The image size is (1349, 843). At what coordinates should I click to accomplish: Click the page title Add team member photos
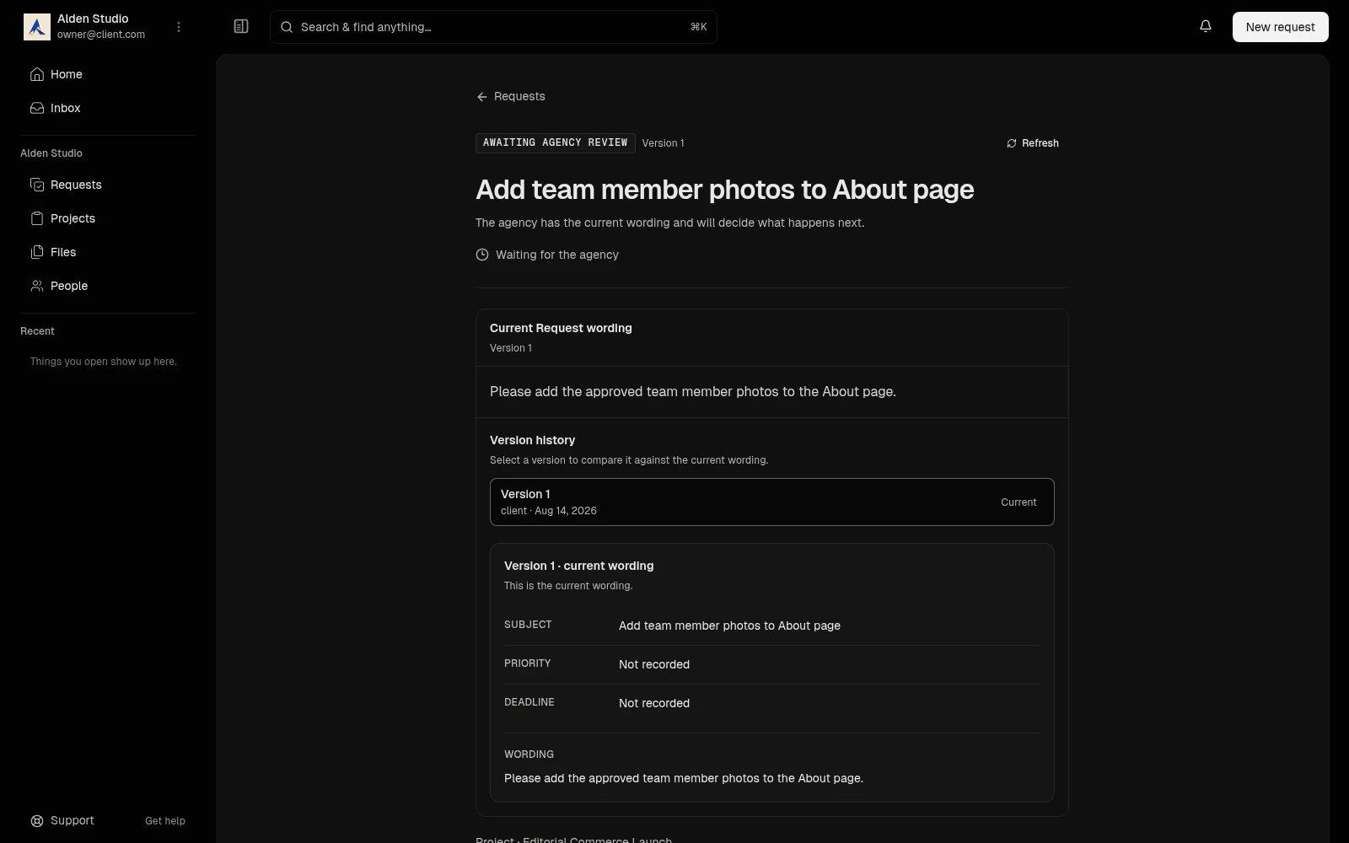coord(724,190)
